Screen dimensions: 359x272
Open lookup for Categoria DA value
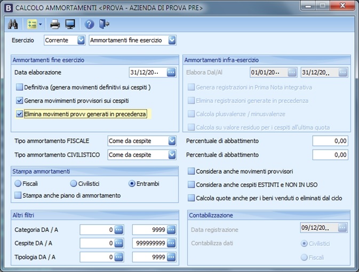click(119, 230)
